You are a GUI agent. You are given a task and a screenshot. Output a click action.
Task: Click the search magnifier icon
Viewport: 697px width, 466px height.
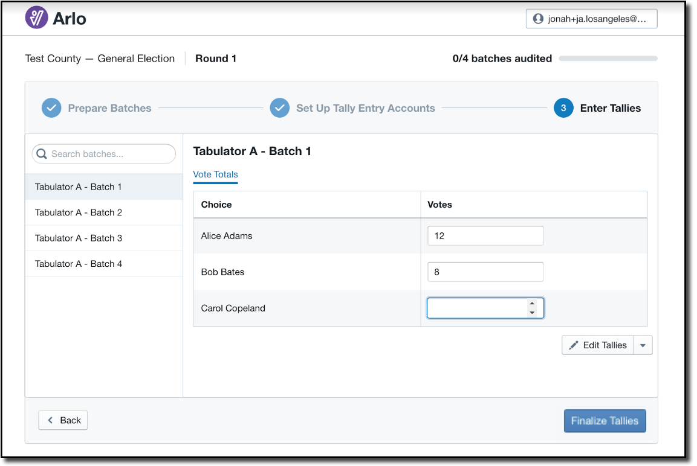click(x=42, y=154)
